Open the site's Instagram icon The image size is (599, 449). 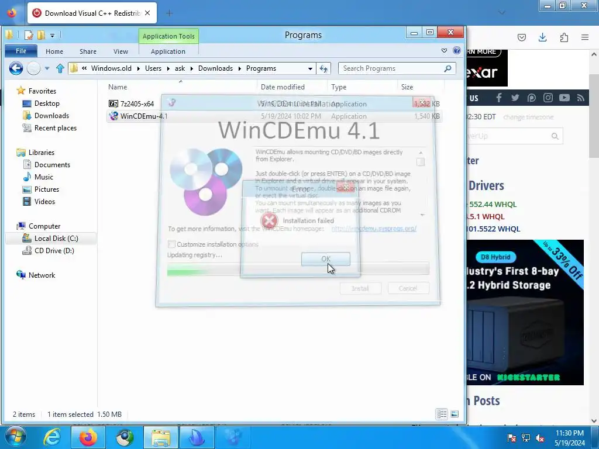(548, 98)
